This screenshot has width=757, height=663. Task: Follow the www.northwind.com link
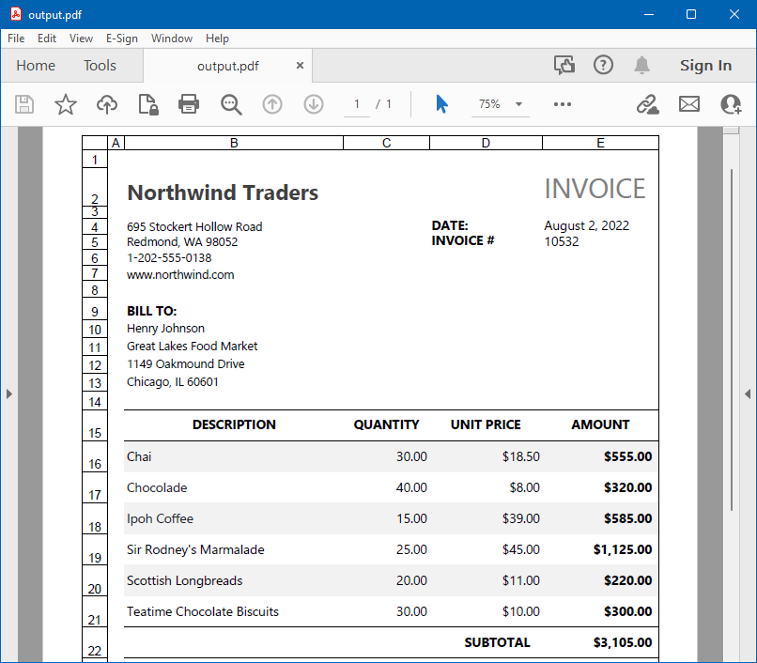click(x=180, y=274)
